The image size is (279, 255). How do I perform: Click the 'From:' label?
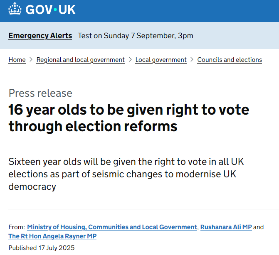(x=17, y=227)
